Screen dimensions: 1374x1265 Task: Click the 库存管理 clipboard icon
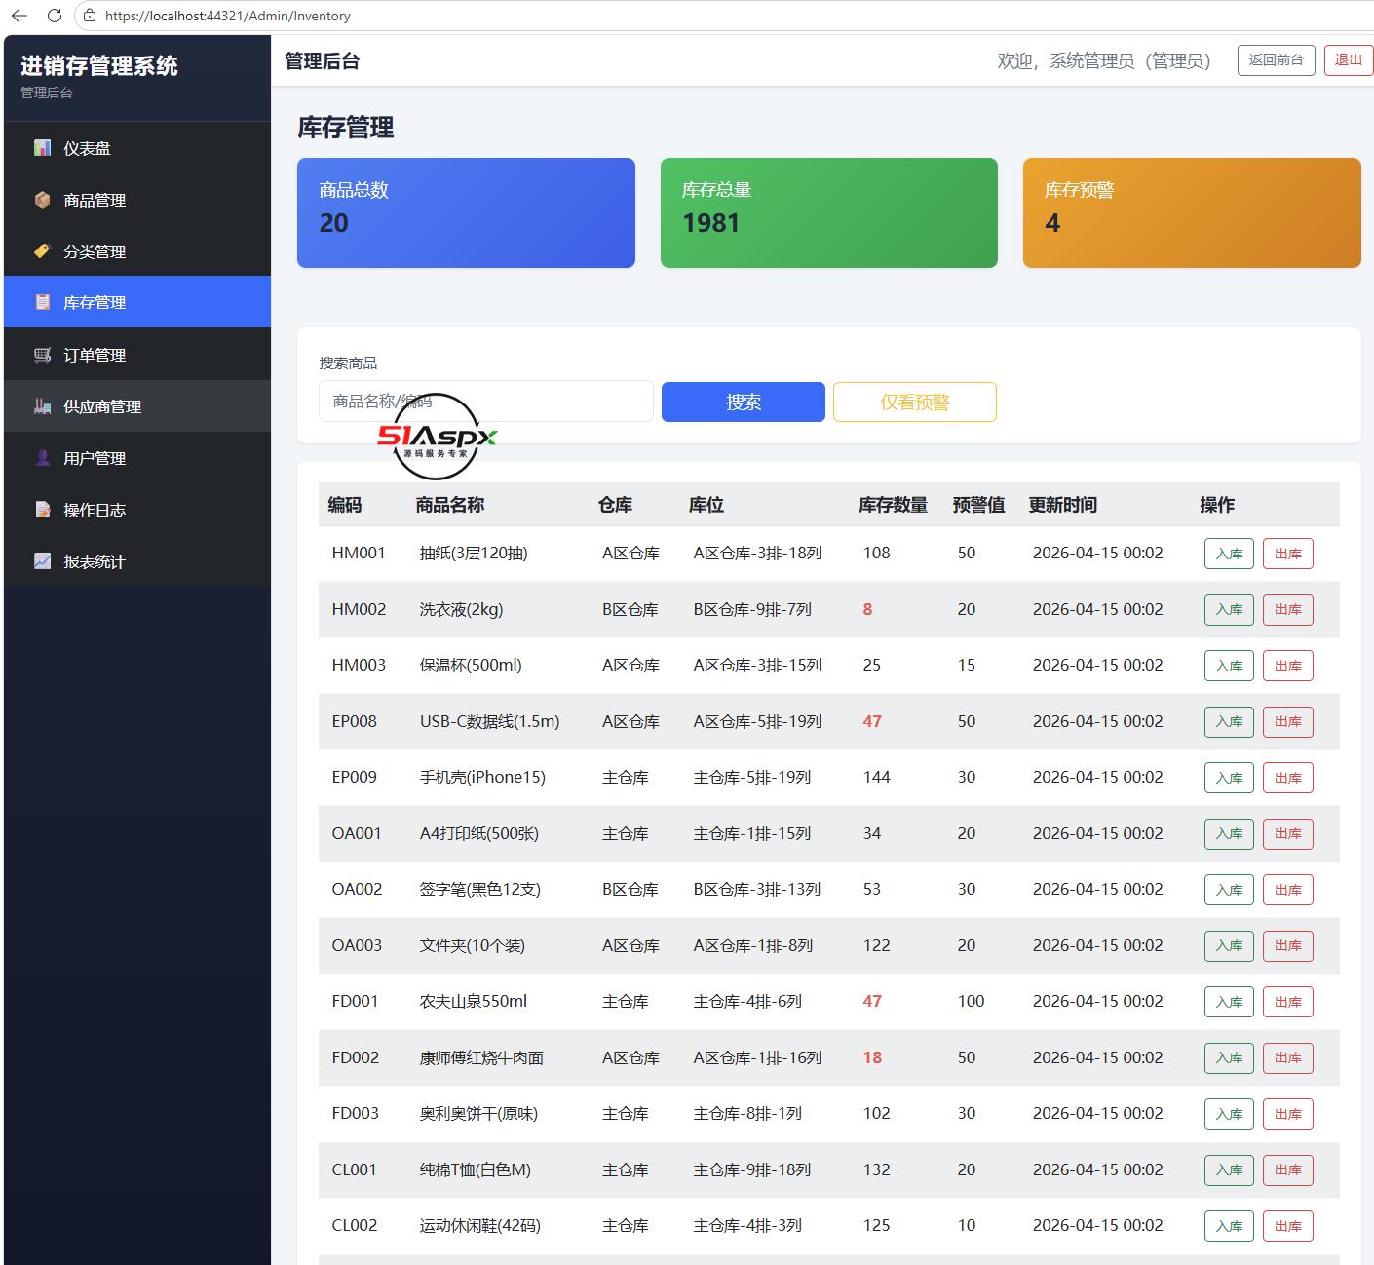pos(42,302)
